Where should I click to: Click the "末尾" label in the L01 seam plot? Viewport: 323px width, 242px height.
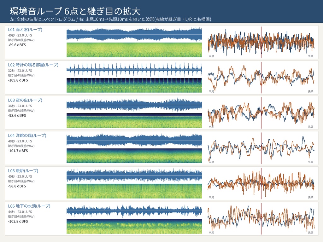tap(211, 56)
